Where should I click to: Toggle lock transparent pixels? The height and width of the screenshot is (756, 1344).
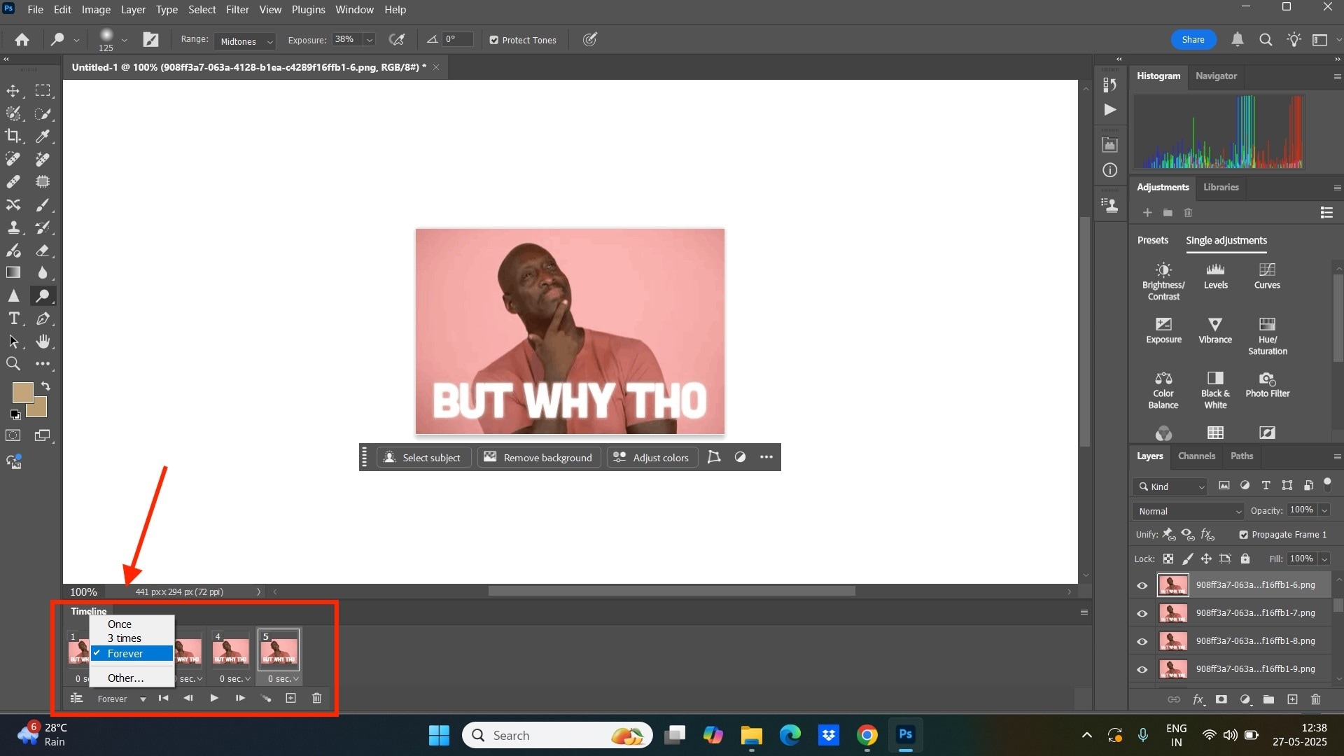(1168, 559)
